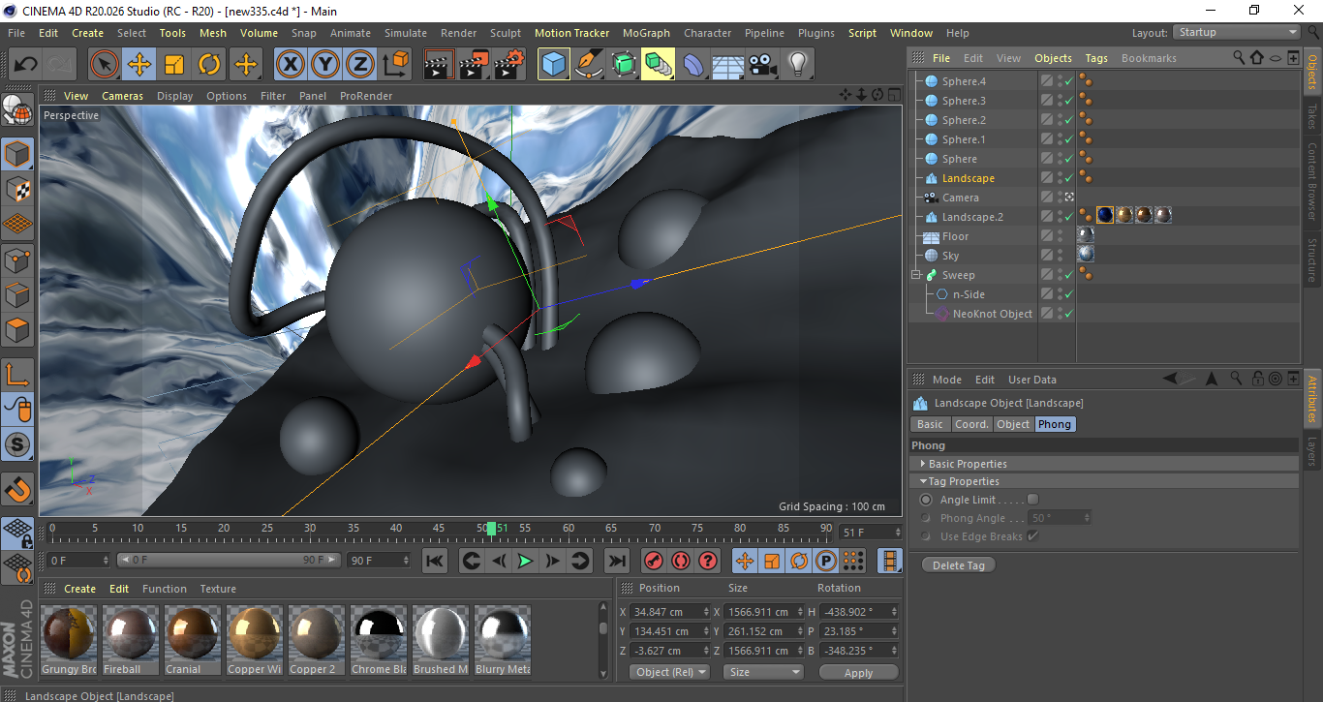The width and height of the screenshot is (1323, 702).
Task: Toggle the Use Edge Breaks checkbox
Action: 1032,536
